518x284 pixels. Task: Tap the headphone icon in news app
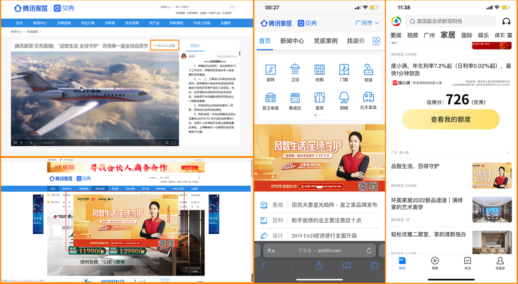click(506, 21)
